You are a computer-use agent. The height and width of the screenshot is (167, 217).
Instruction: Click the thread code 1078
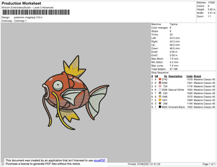(x=190, y=80)
